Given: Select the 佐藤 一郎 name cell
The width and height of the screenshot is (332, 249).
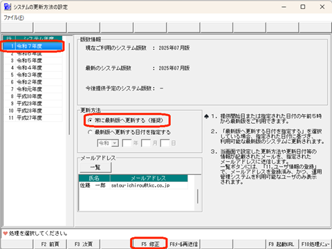Looking at the screenshot, I should tap(94, 185).
